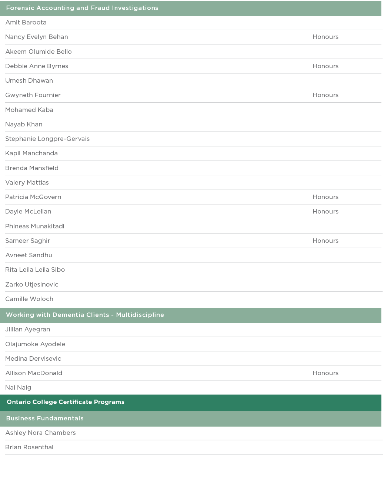Select Zarko Utjesinovic in the list
This screenshot has width=384, height=496.
[32, 284]
